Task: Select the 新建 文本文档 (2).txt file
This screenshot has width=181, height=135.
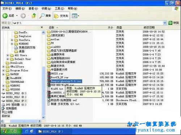Action: [63, 104]
